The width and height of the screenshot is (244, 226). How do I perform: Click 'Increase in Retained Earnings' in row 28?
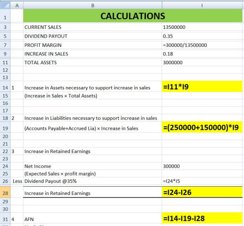[92, 192]
